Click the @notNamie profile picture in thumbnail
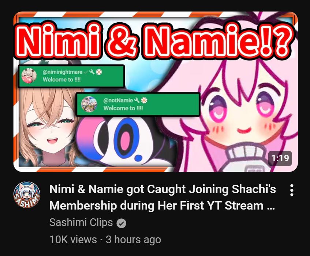The height and width of the screenshot is (256, 310). click(x=89, y=104)
